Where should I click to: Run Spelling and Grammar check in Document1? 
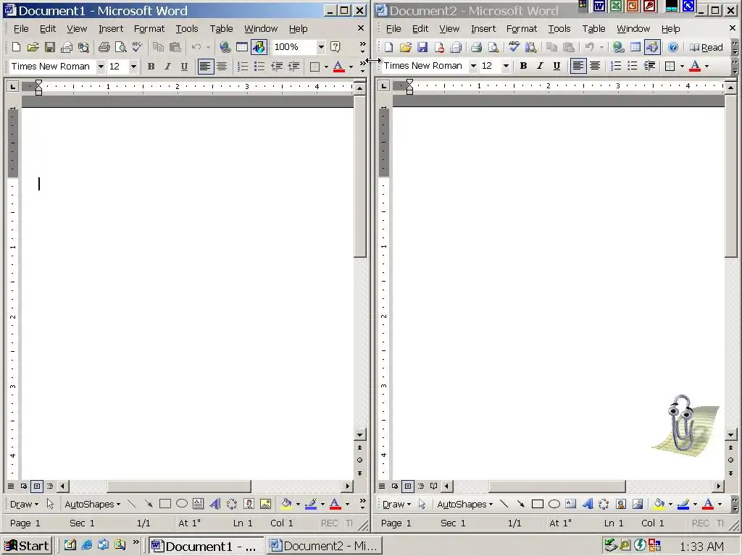click(137, 47)
